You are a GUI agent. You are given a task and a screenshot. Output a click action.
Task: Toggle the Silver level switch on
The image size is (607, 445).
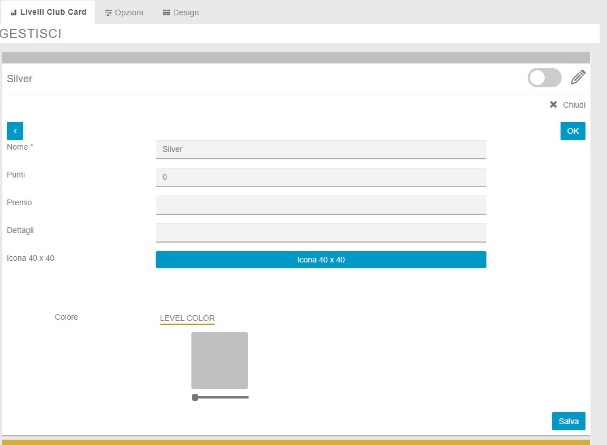point(544,78)
